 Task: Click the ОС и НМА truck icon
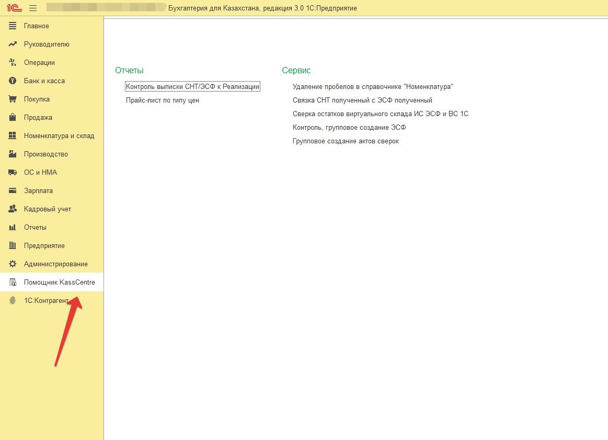pos(13,173)
